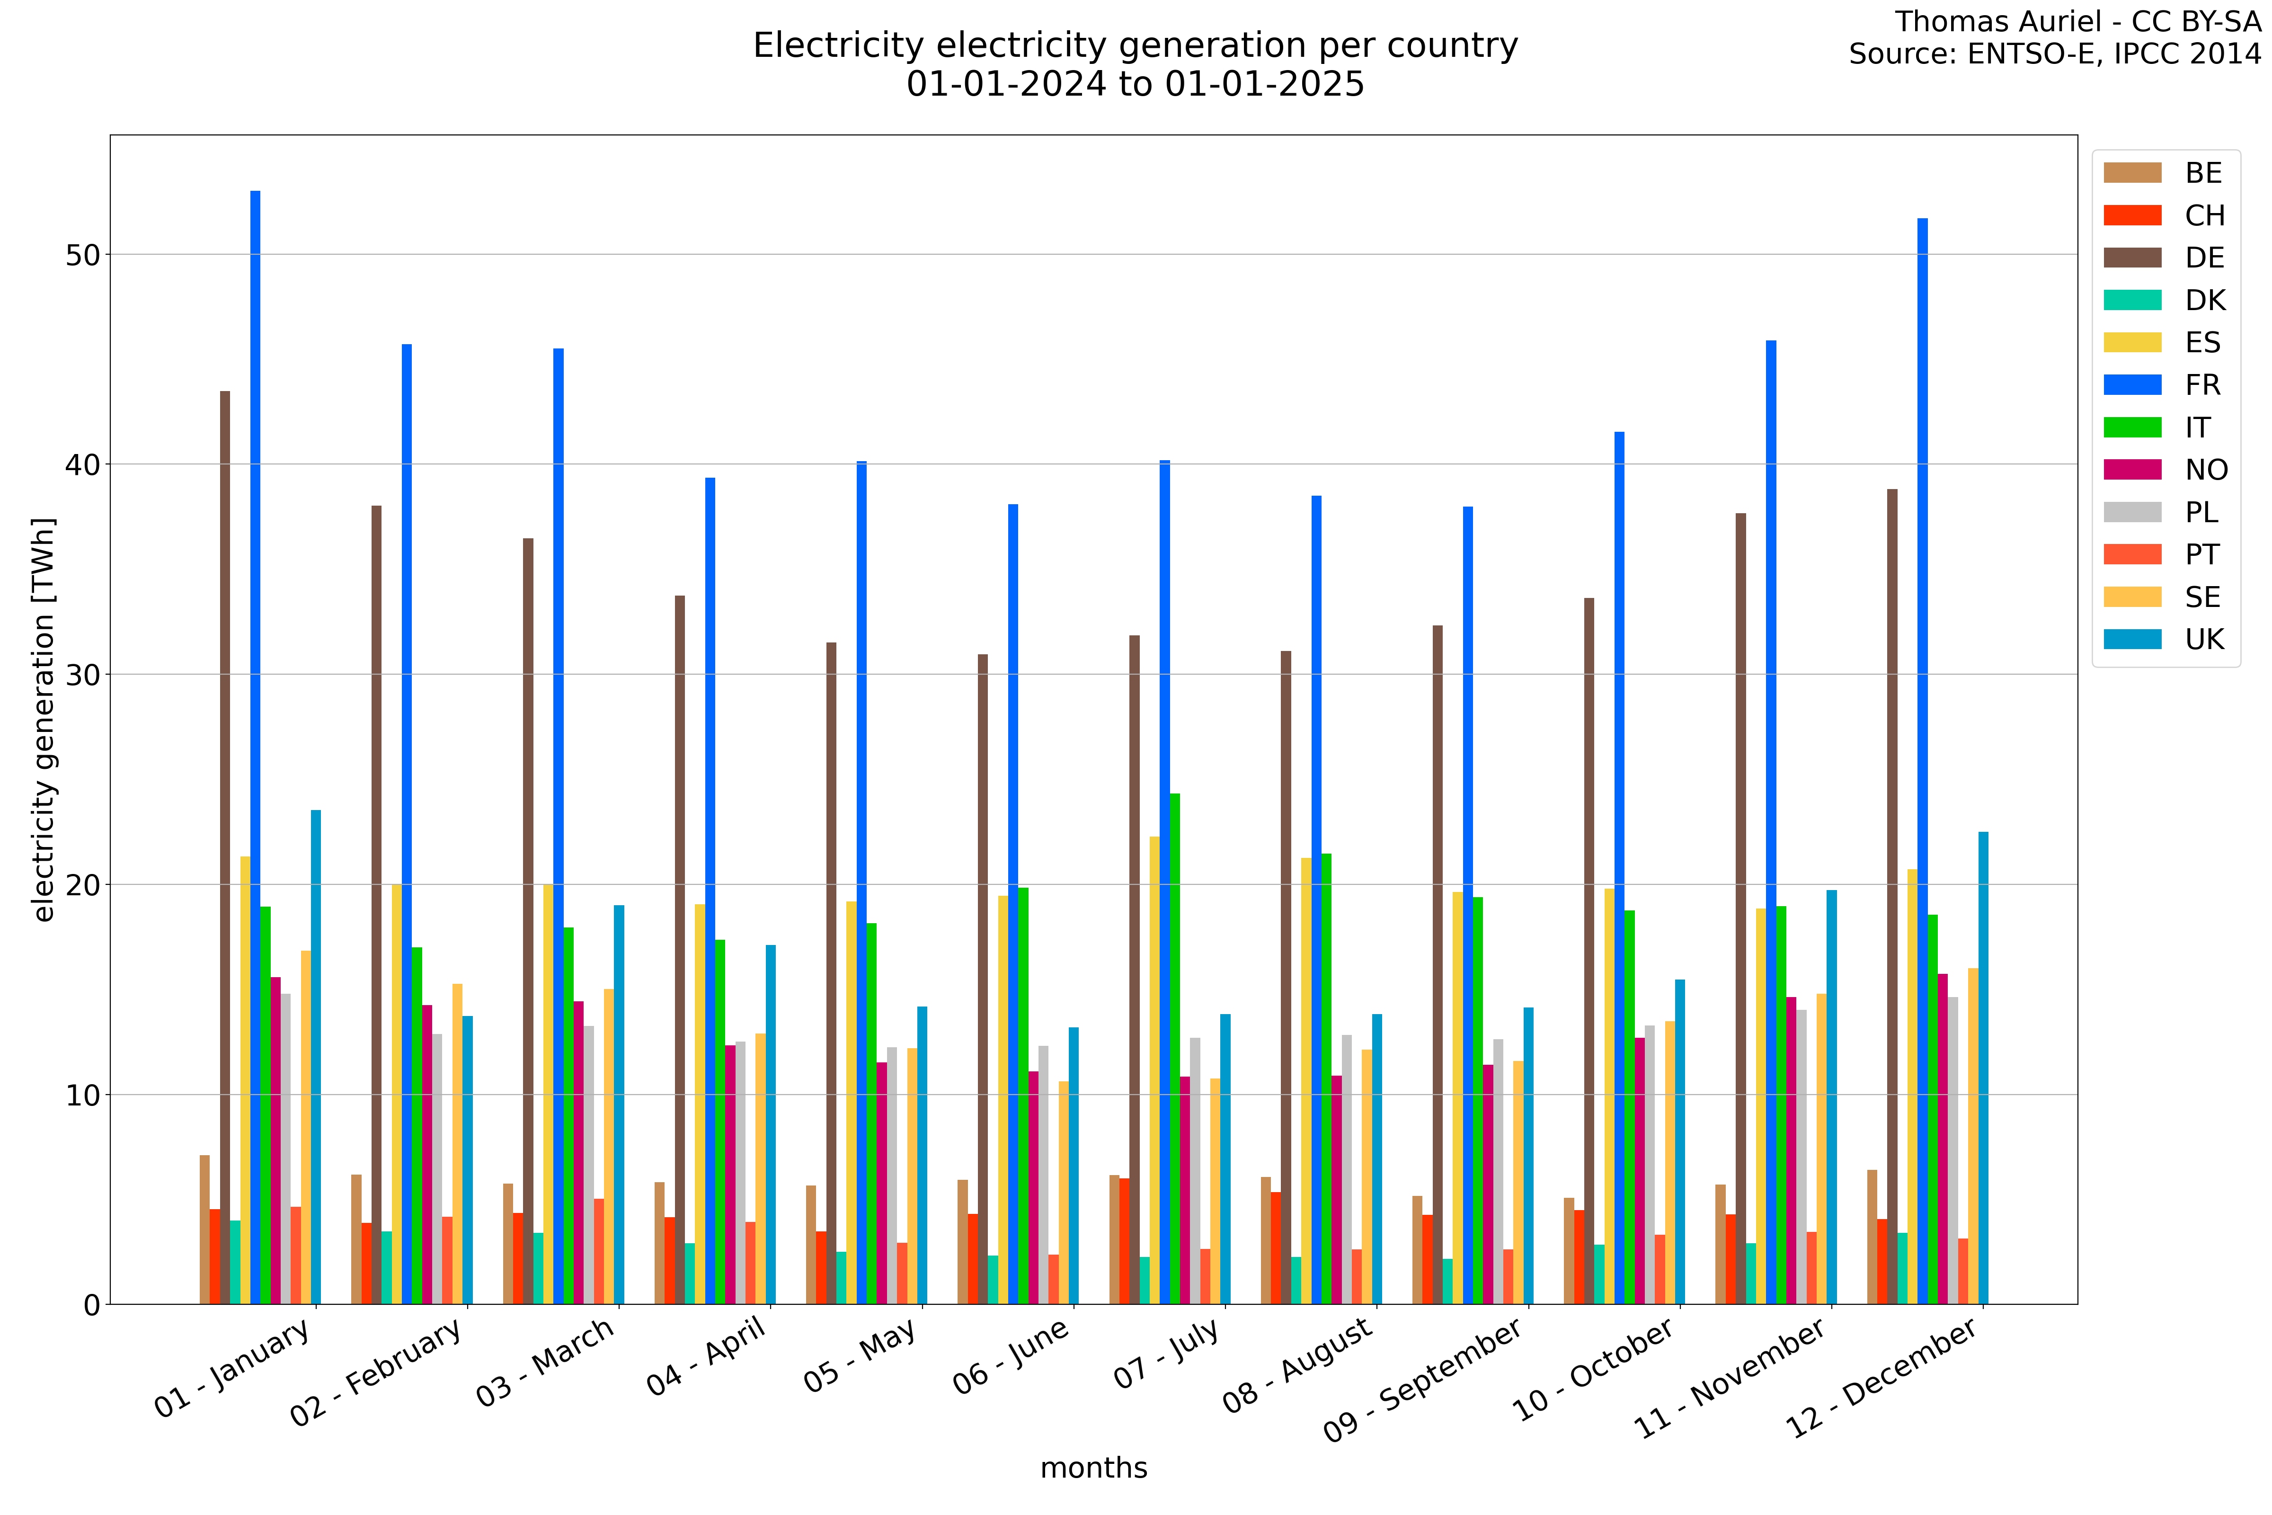Click the UK legend label
2272x1515 pixels.
pyautogui.click(x=2204, y=640)
